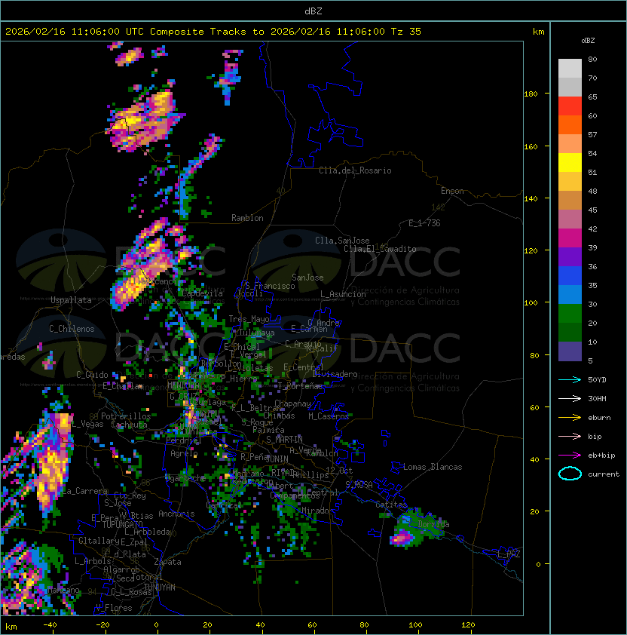The width and height of the screenshot is (627, 635).
Task: Pick the slate purple bottom swatch of dBZ scale
Action: click(x=570, y=351)
